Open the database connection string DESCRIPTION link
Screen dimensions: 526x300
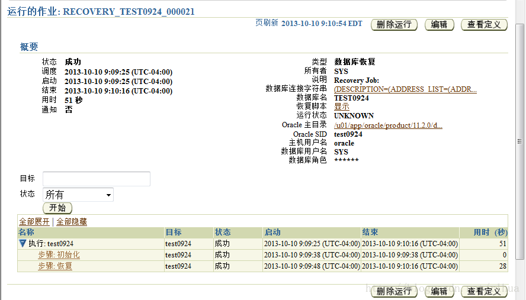(x=405, y=89)
